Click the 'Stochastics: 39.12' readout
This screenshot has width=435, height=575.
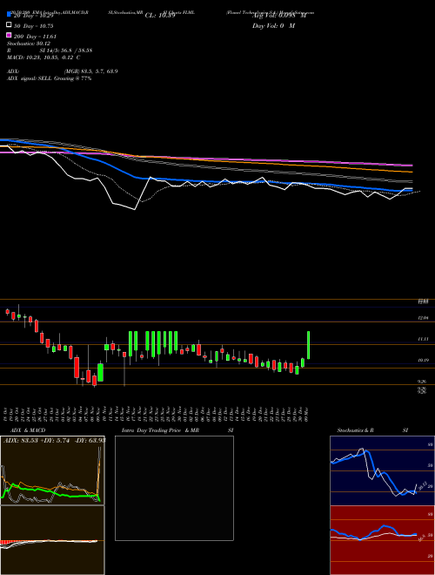29,44
